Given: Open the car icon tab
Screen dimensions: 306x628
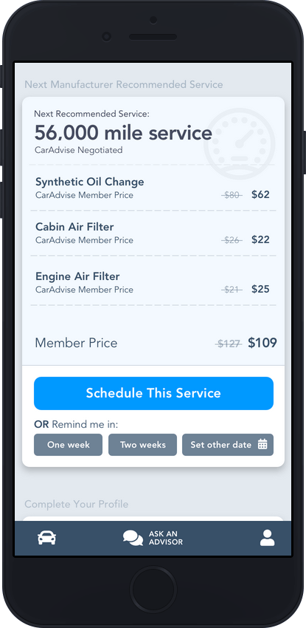Looking at the screenshot, I should (x=46, y=538).
